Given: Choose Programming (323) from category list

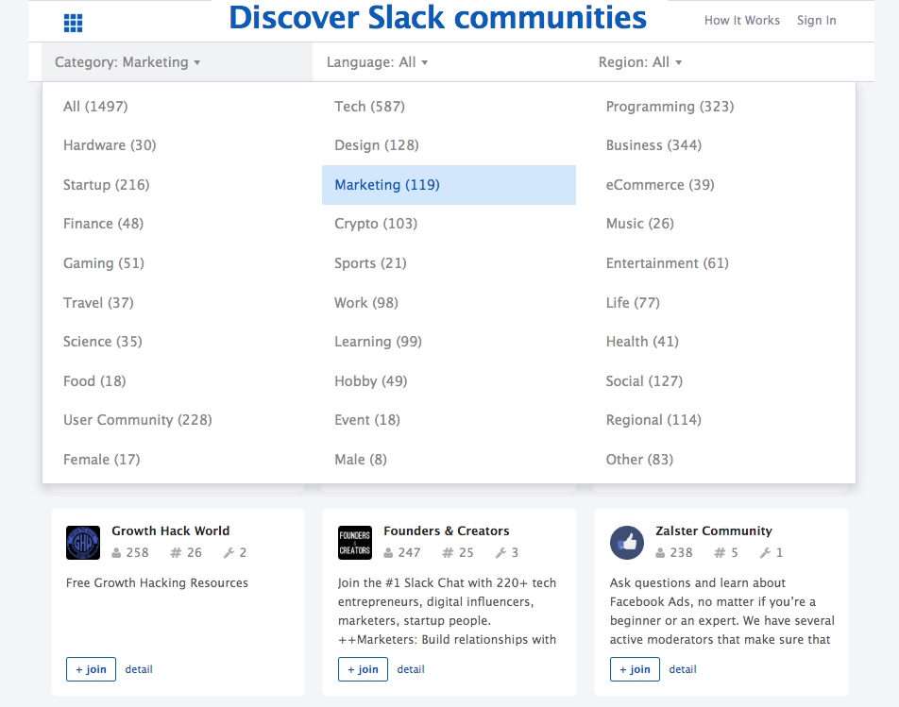Looking at the screenshot, I should (x=670, y=107).
